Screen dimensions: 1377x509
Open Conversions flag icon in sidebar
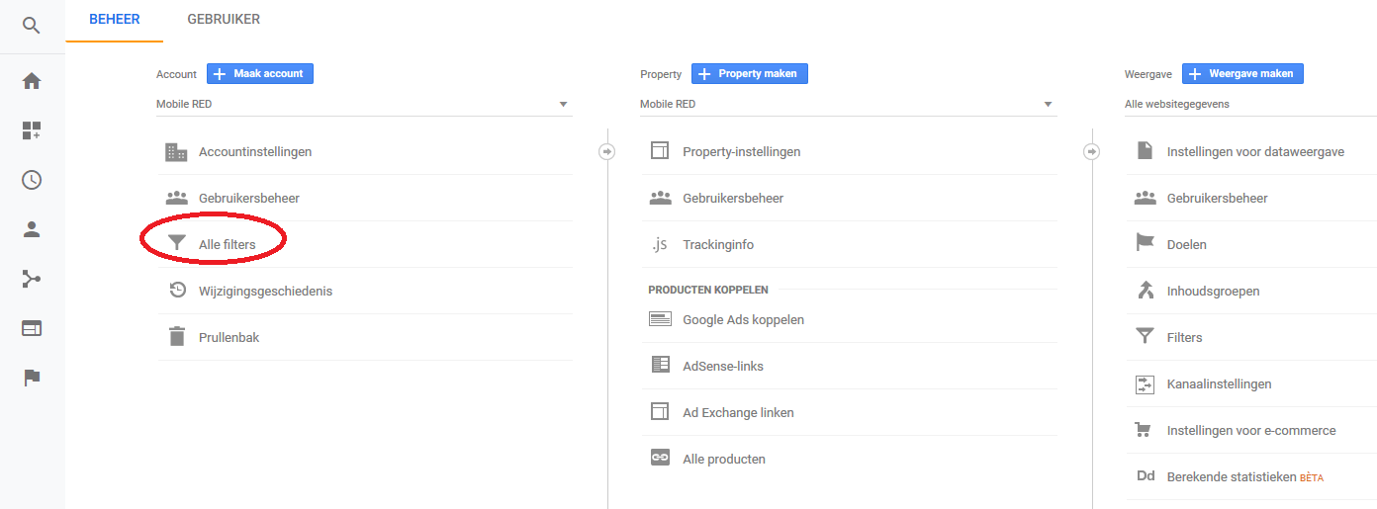pyautogui.click(x=32, y=378)
